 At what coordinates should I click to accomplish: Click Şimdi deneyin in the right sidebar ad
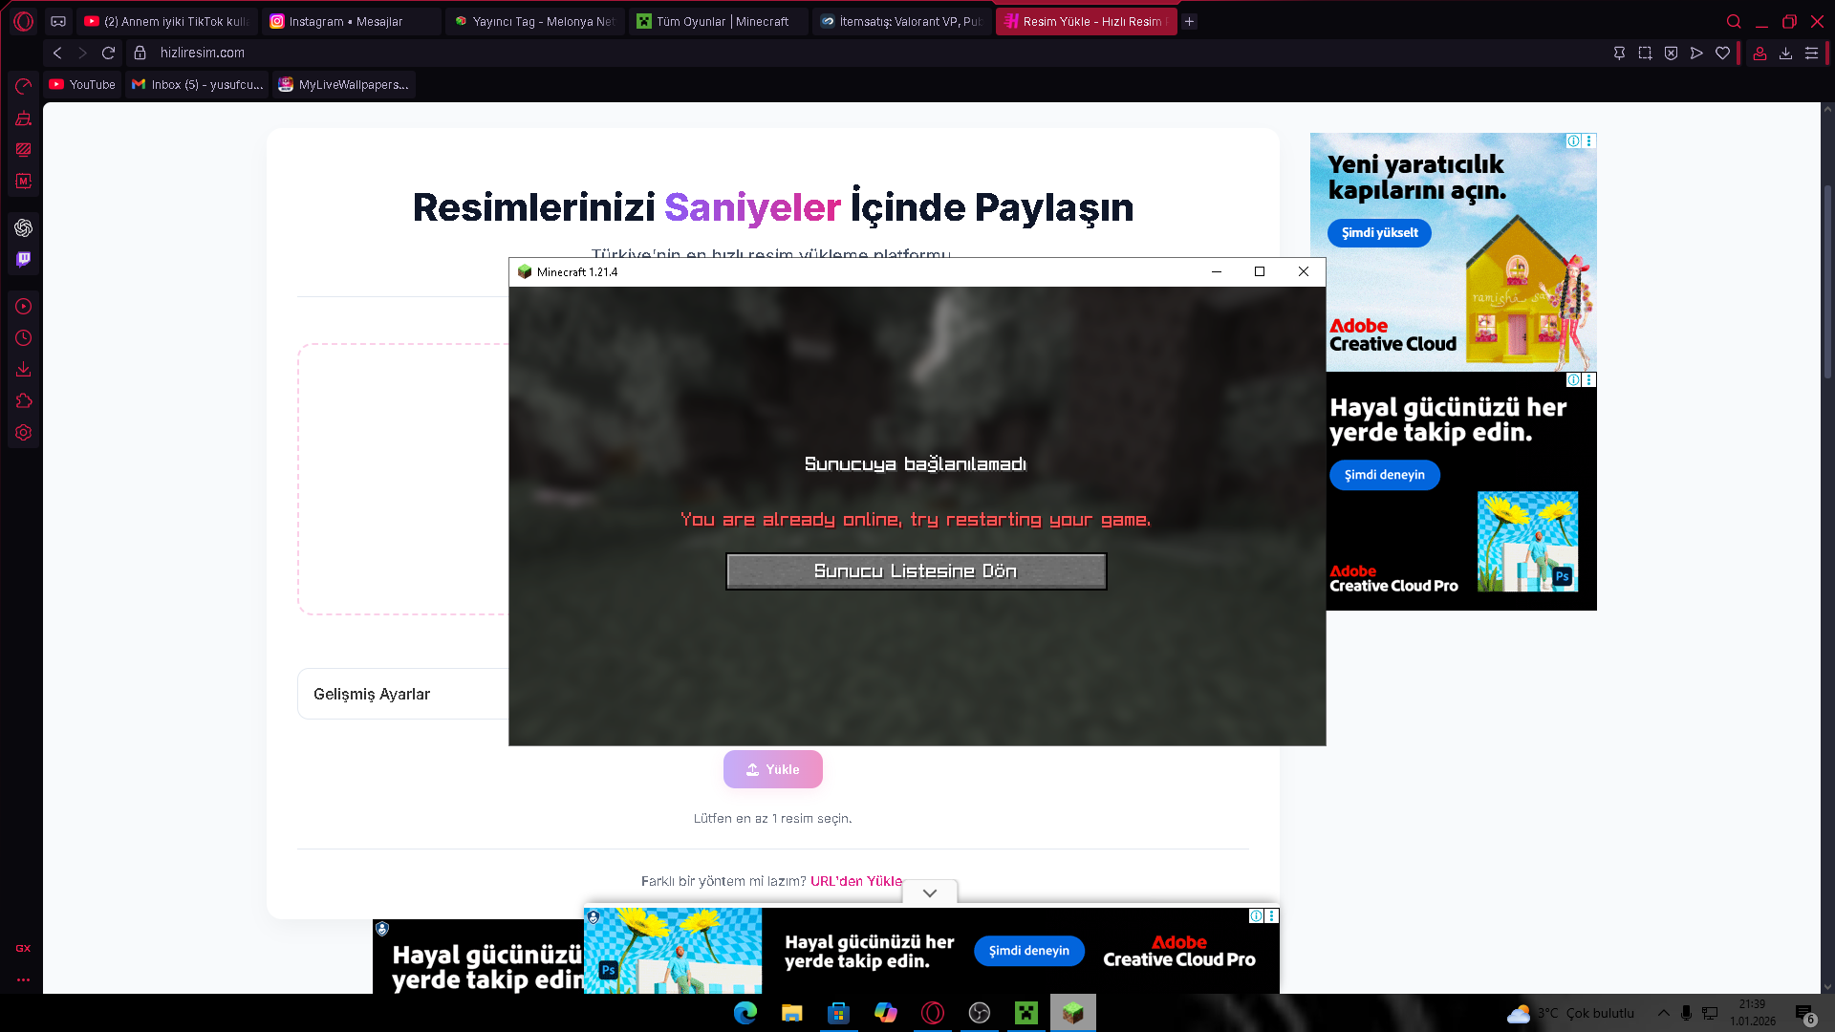(1385, 475)
